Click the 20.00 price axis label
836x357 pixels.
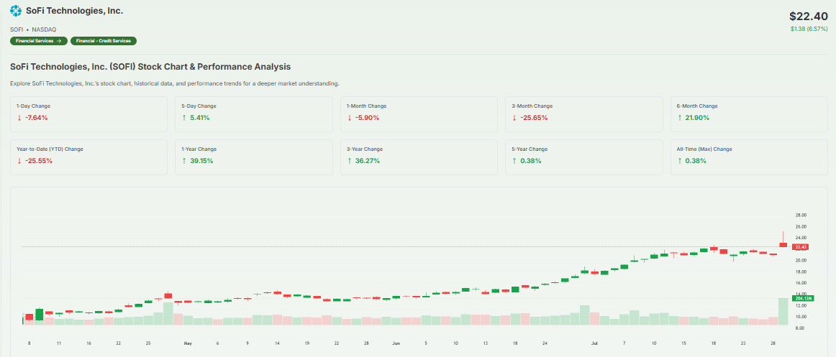pyautogui.click(x=800, y=261)
